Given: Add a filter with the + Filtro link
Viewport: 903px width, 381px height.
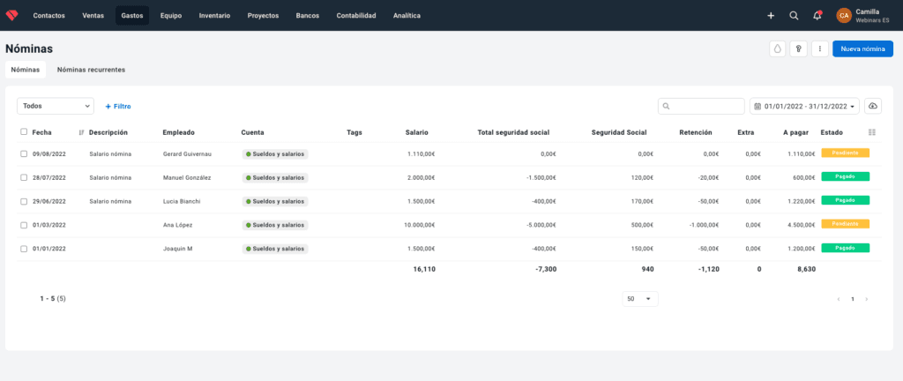Looking at the screenshot, I should coord(118,107).
